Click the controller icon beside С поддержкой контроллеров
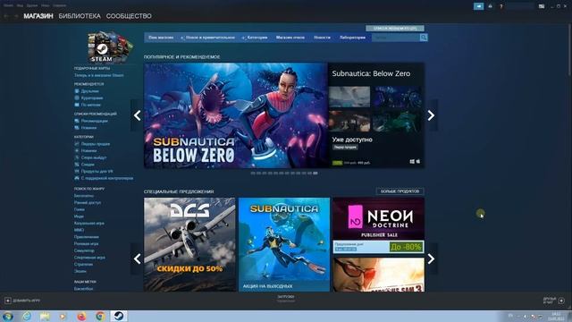Viewport: 572px width, 322px height. [77, 178]
